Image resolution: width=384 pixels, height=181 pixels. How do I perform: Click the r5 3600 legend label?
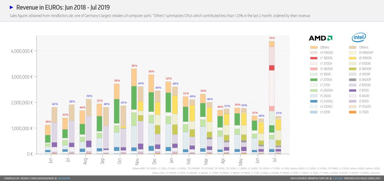pos(325,74)
